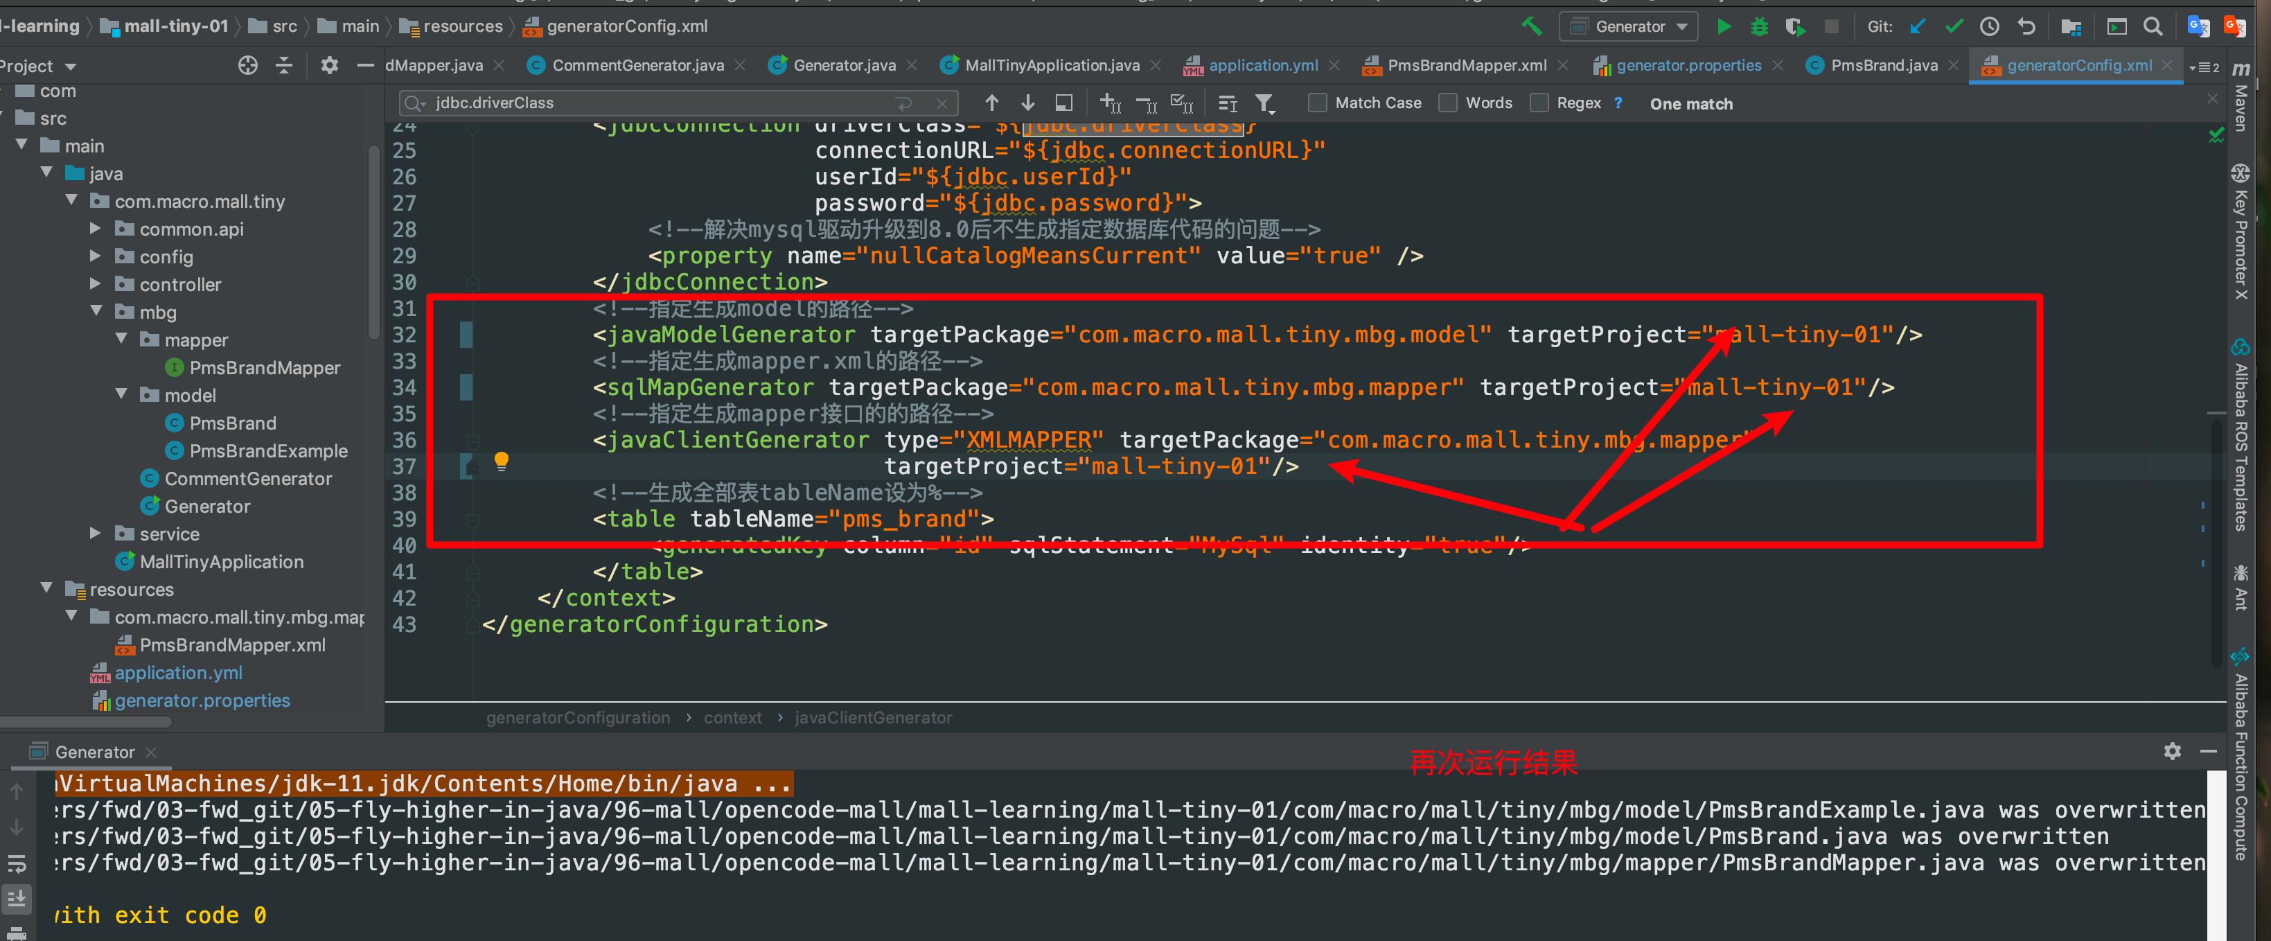Viewport: 2271px width, 941px height.
Task: Switch to the application.yml editor tab
Action: 1262,65
